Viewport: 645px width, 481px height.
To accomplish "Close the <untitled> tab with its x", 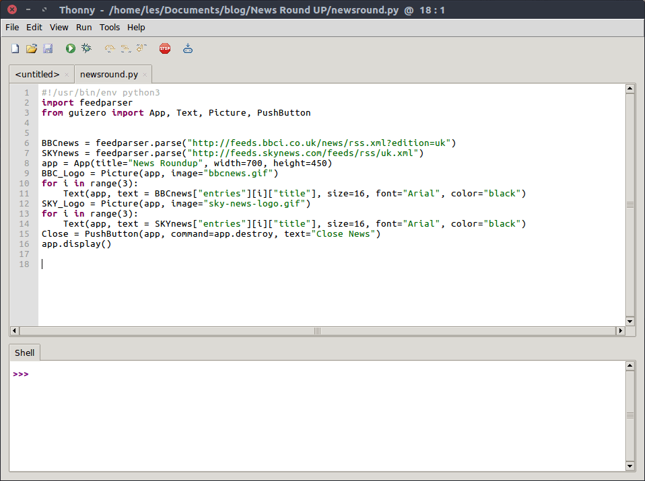I will (x=67, y=75).
